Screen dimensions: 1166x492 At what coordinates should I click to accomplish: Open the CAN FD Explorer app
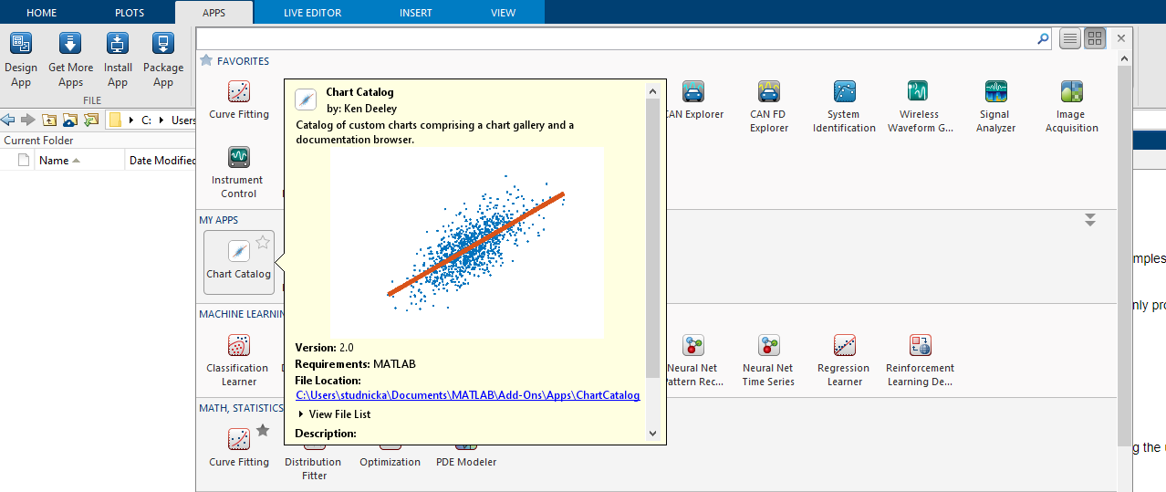(768, 107)
